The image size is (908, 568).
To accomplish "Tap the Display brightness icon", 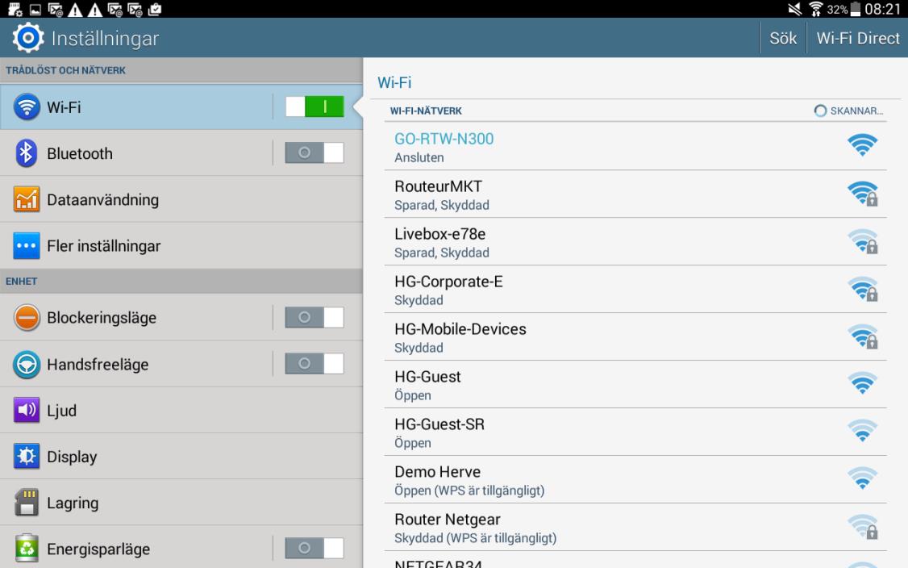I will (27, 457).
